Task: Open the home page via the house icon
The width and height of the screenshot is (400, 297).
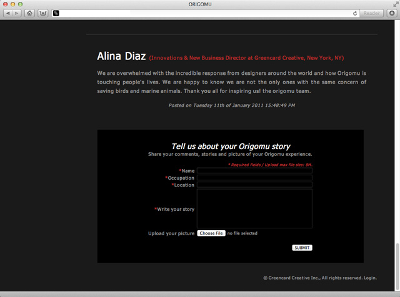Action: coord(29,13)
